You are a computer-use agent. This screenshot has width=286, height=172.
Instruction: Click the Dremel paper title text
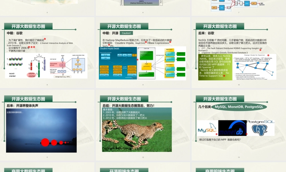[x=40, y=44]
